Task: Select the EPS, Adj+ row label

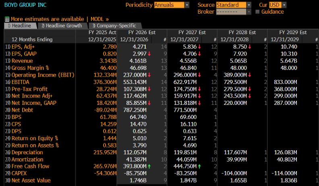Action: point(23,47)
